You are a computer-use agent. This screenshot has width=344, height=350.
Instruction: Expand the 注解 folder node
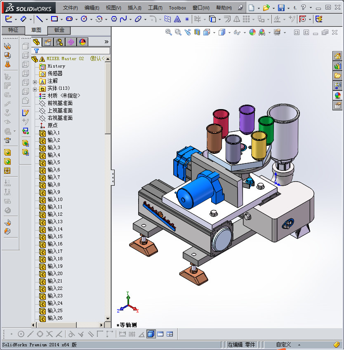click(x=35, y=82)
